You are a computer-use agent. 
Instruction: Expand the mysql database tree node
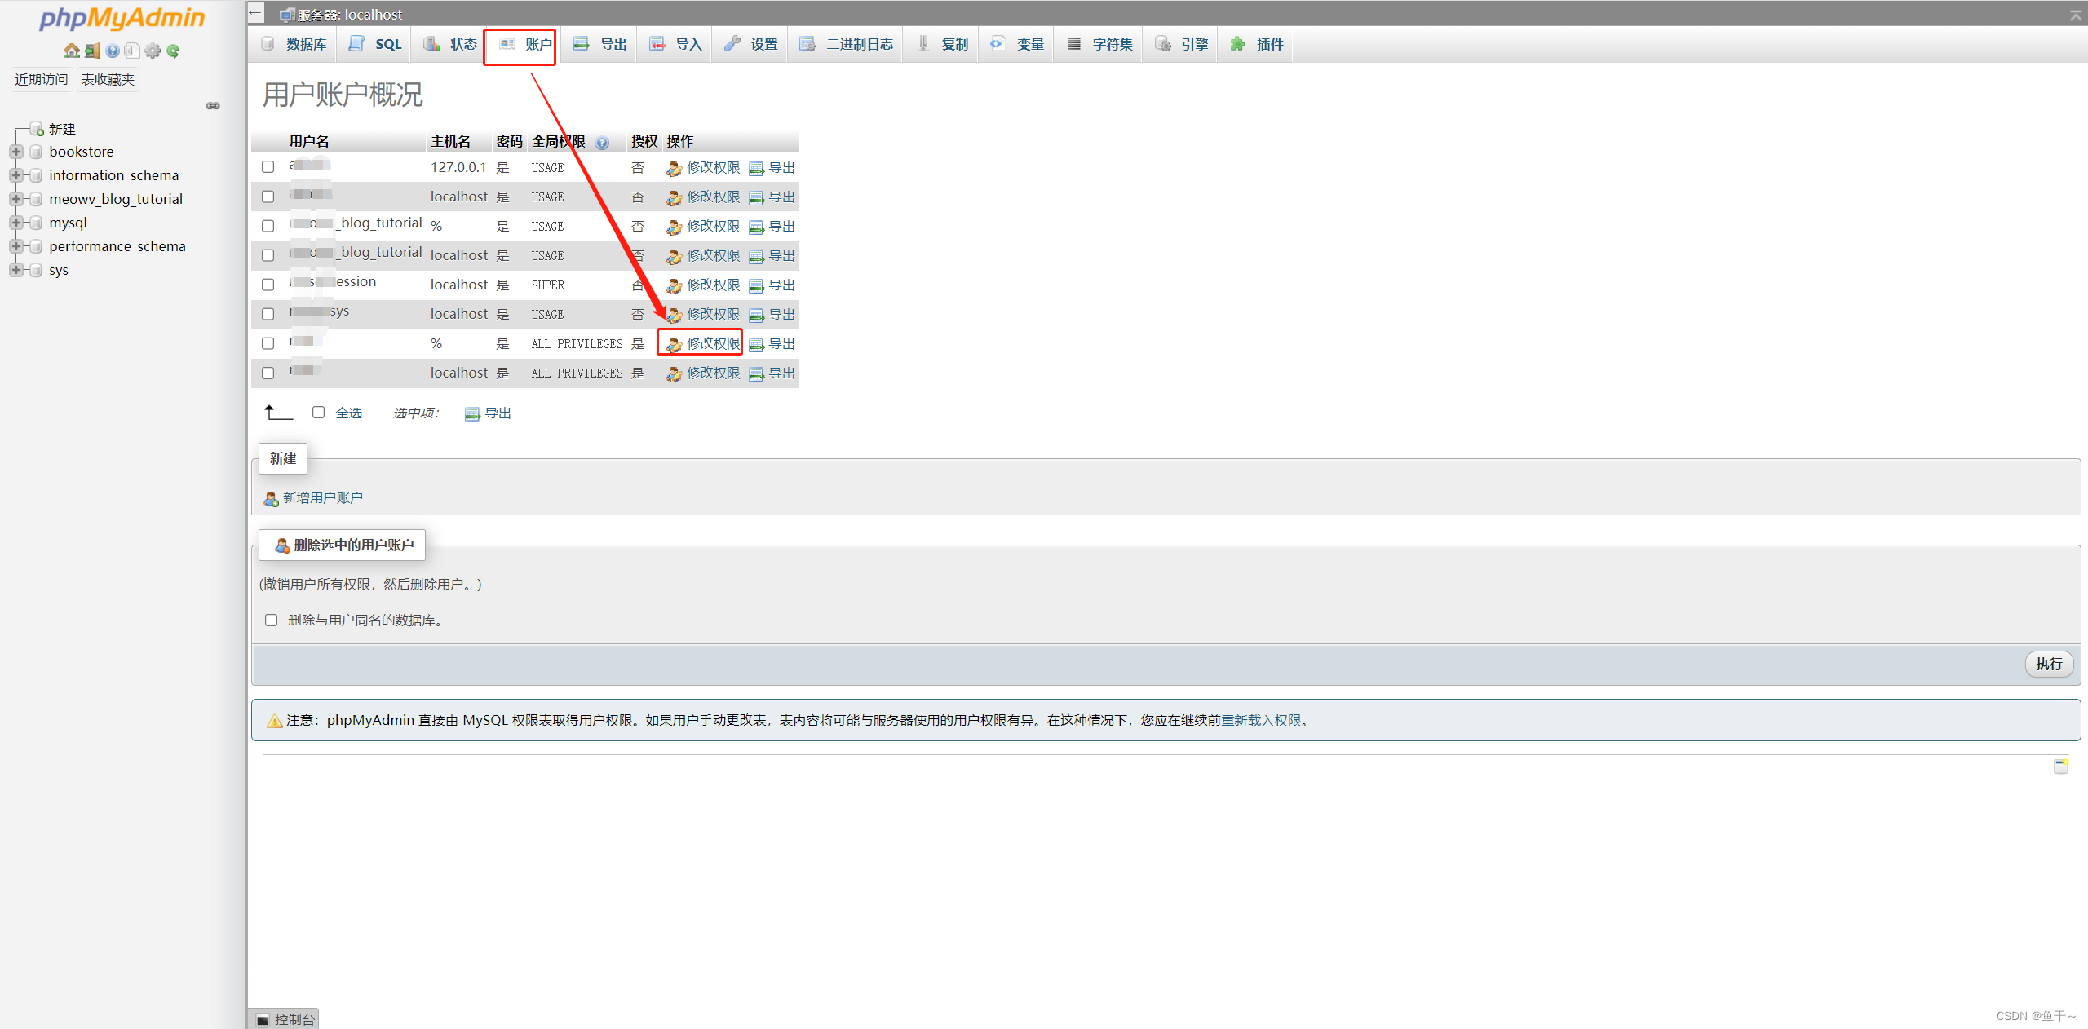tap(15, 223)
